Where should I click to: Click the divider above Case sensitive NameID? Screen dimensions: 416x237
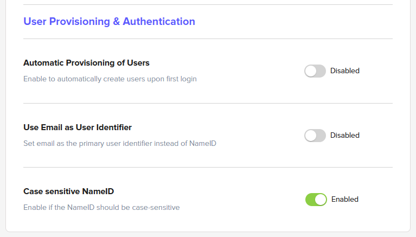click(x=208, y=168)
